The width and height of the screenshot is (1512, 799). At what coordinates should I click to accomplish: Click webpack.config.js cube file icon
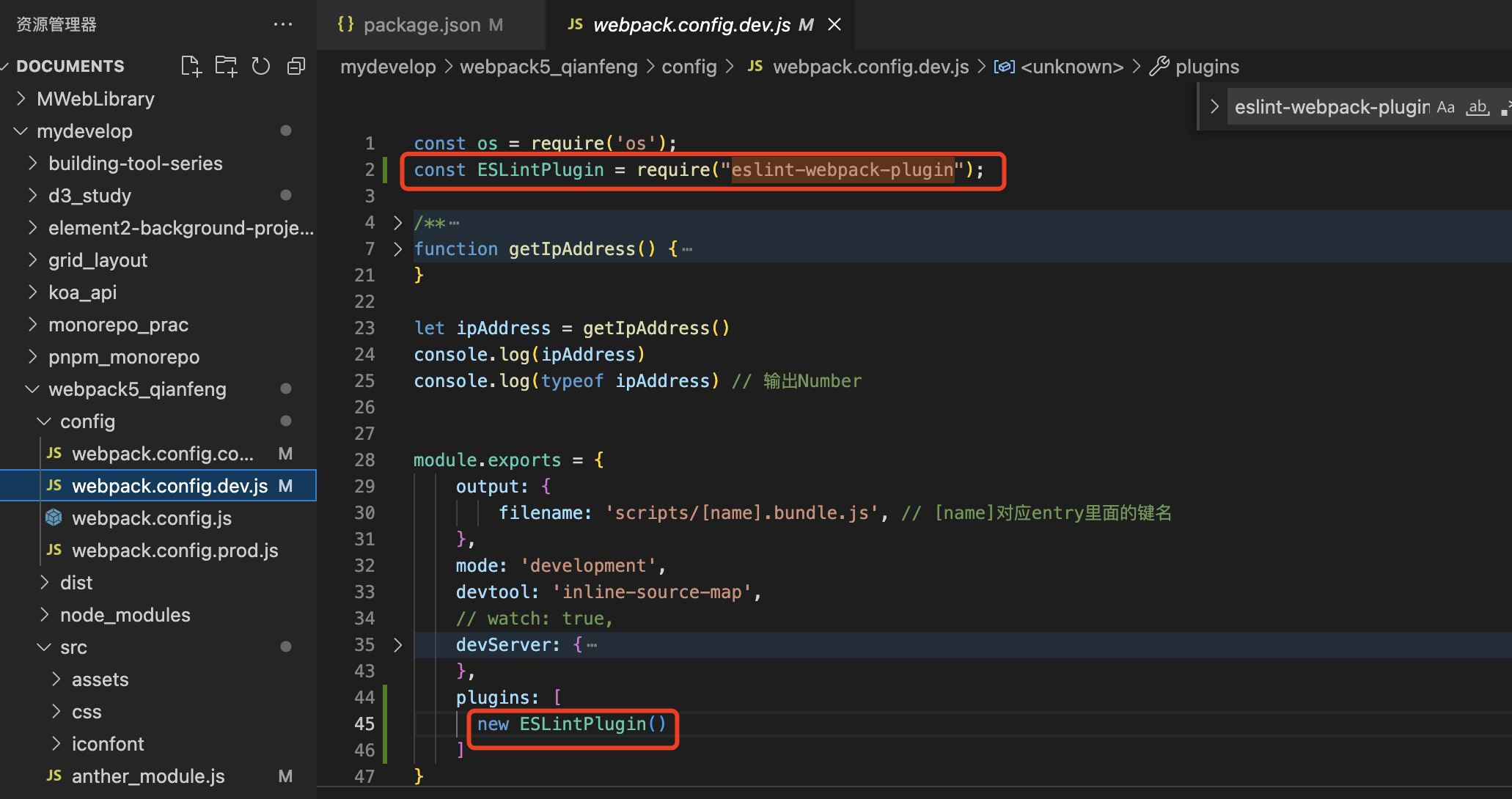point(54,518)
